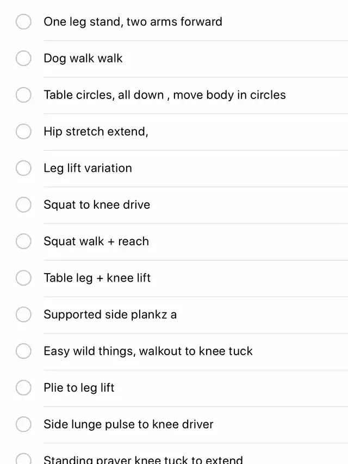Viewport: 348px width, 464px height.
Task: Toggle the Squat walk + reach checkbox
Action: [x=23, y=241]
